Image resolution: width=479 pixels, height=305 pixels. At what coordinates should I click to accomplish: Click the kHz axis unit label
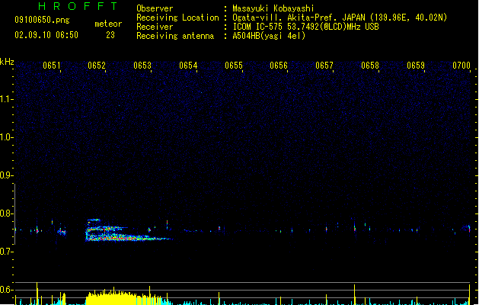7,62
